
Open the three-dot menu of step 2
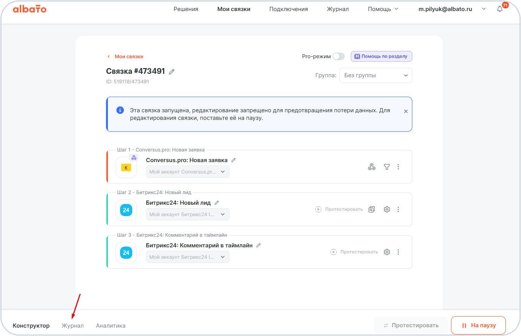coord(398,209)
